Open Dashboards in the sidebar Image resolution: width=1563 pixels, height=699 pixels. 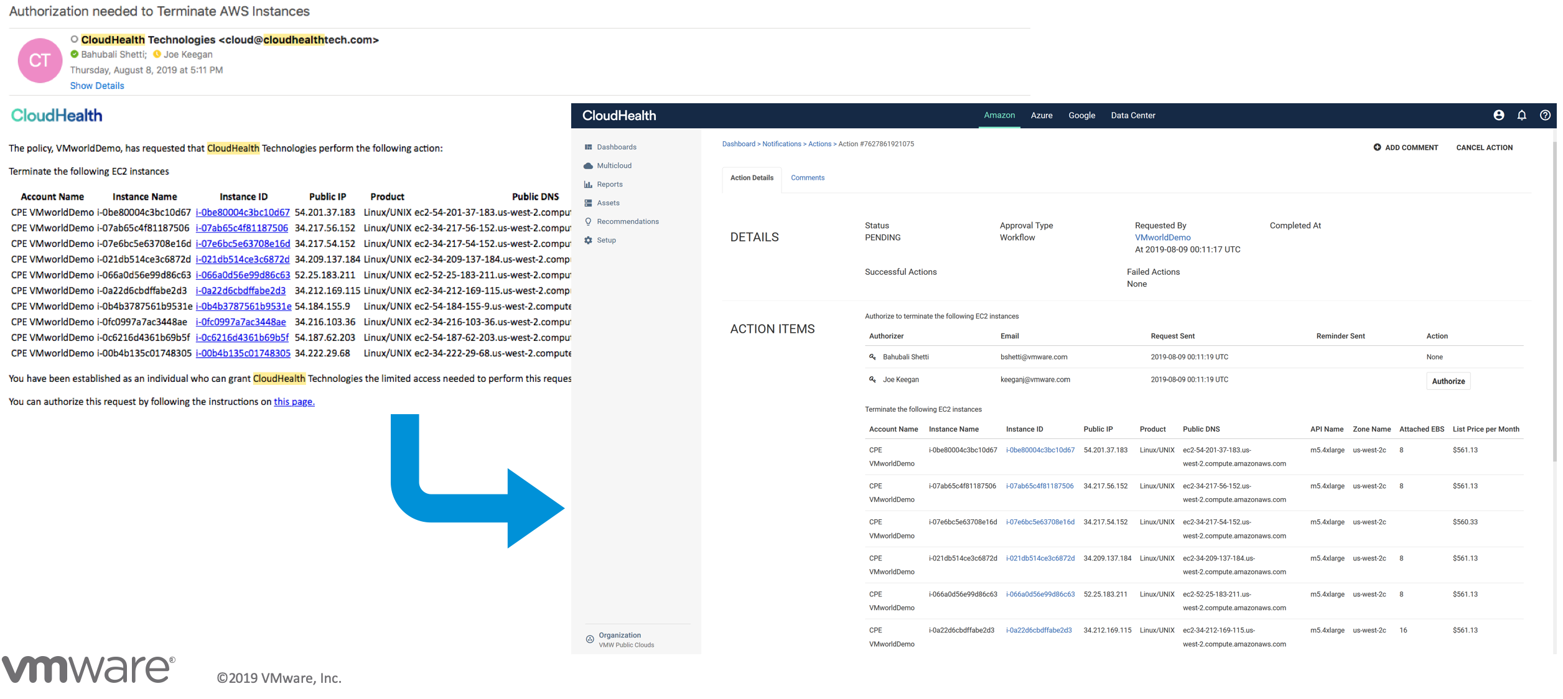pyautogui.click(x=617, y=147)
